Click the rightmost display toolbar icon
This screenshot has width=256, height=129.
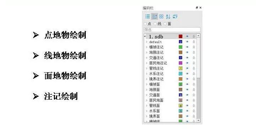tap(175, 16)
